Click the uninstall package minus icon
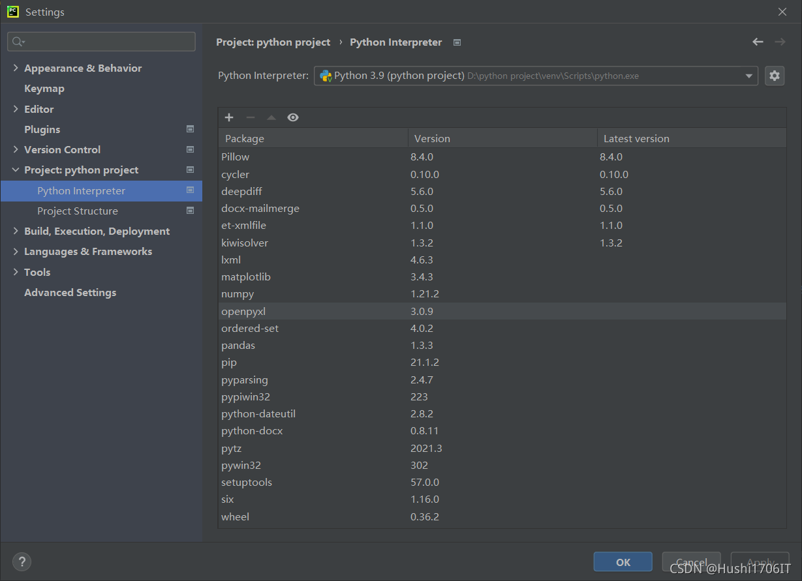Viewport: 802px width, 581px height. click(250, 117)
